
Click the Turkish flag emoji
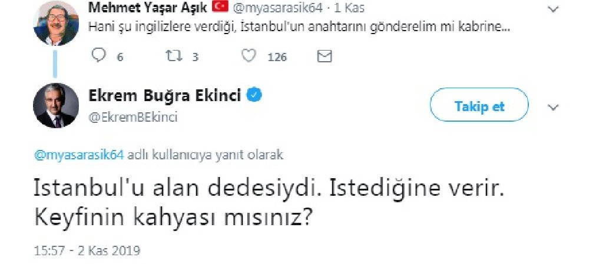tap(220, 8)
